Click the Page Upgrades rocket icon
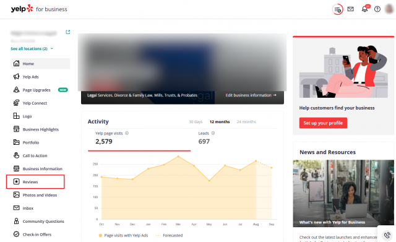 [16, 90]
